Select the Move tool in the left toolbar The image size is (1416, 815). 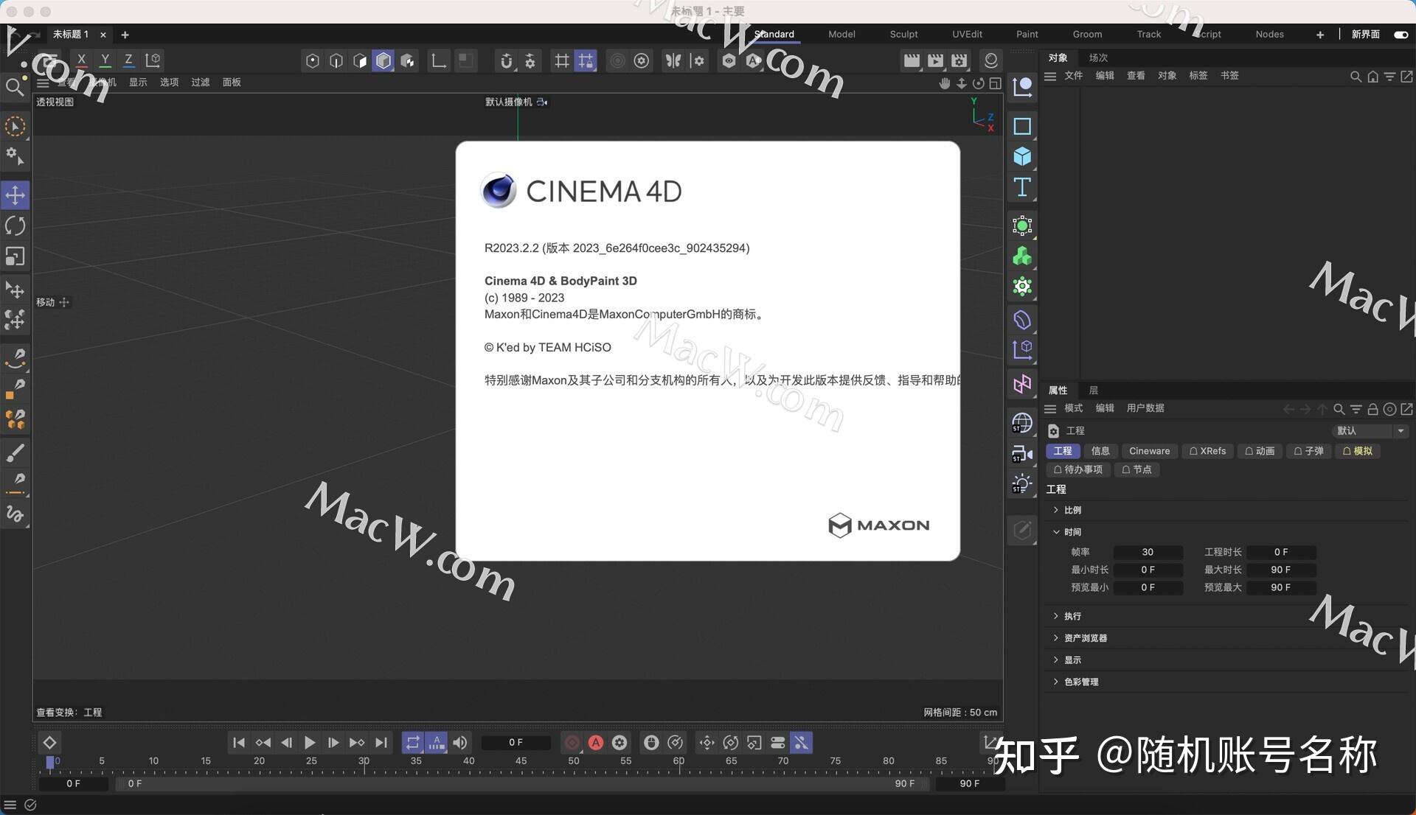[15, 195]
